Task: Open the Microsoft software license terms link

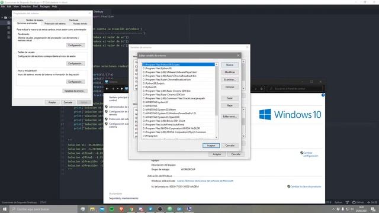Action: coord(205,180)
